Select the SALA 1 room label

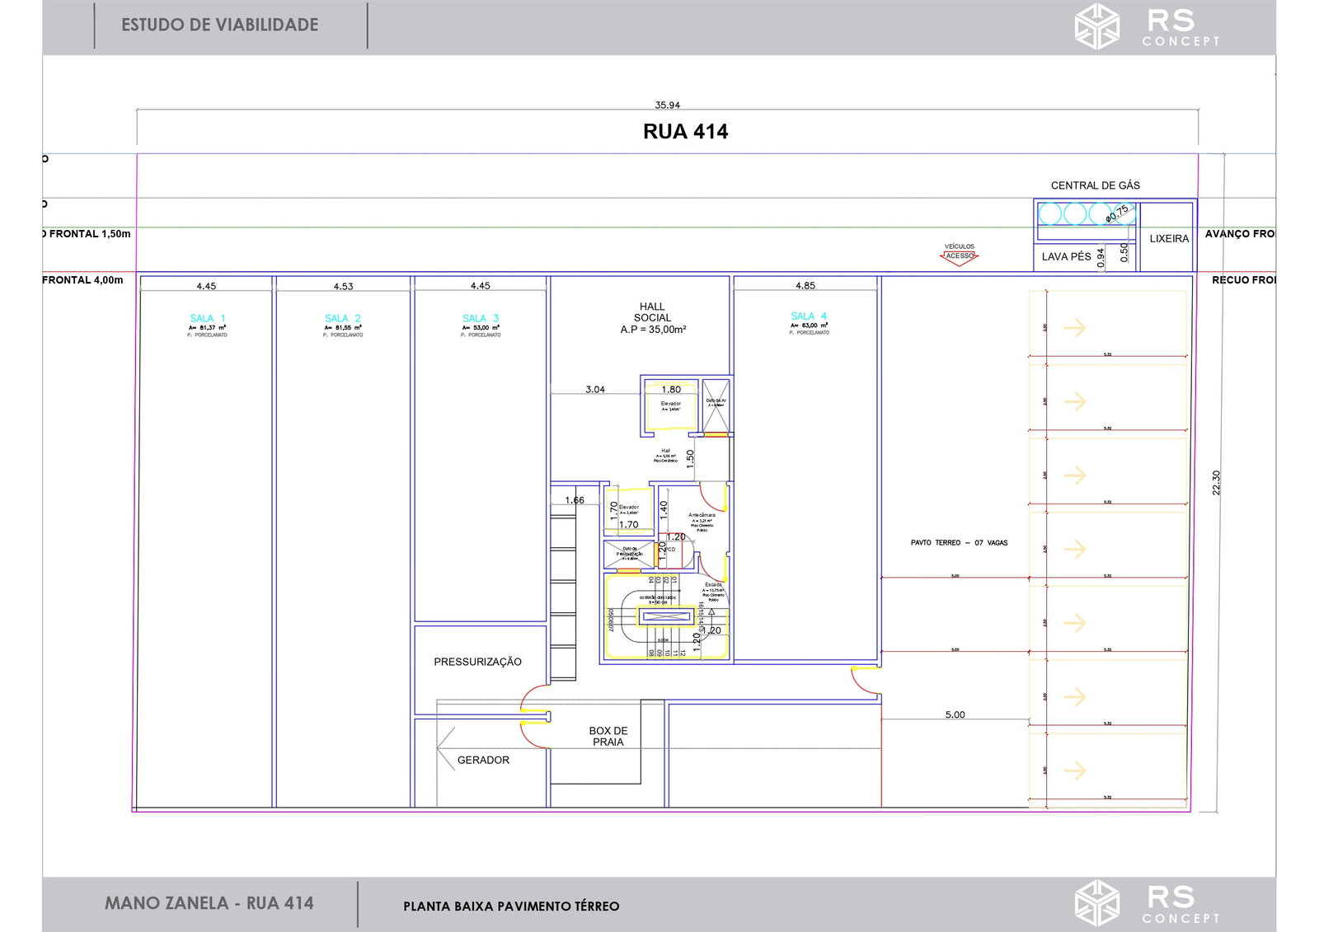[x=207, y=318]
